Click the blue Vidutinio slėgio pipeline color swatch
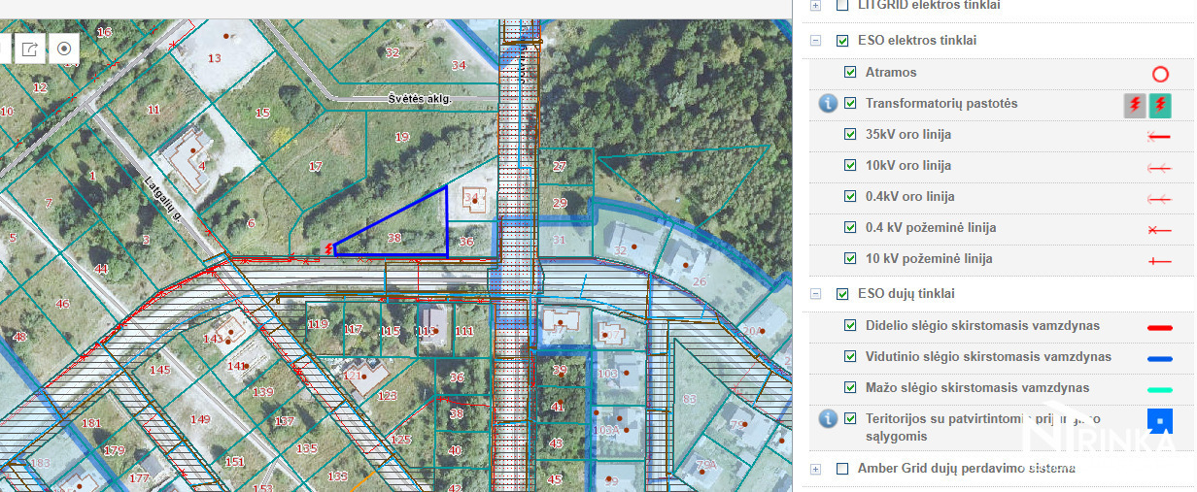This screenshot has height=492, width=1197. coord(1158,358)
